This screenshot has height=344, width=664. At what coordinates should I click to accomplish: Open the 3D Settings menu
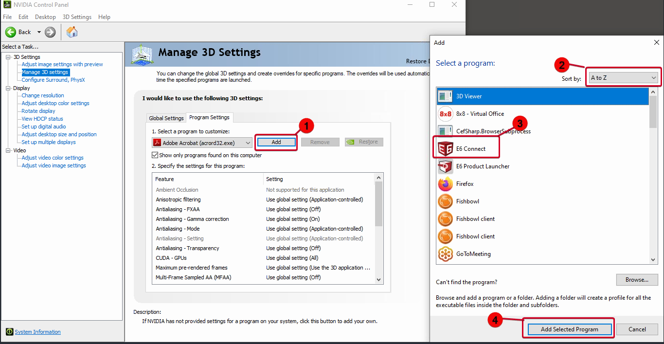(x=77, y=17)
